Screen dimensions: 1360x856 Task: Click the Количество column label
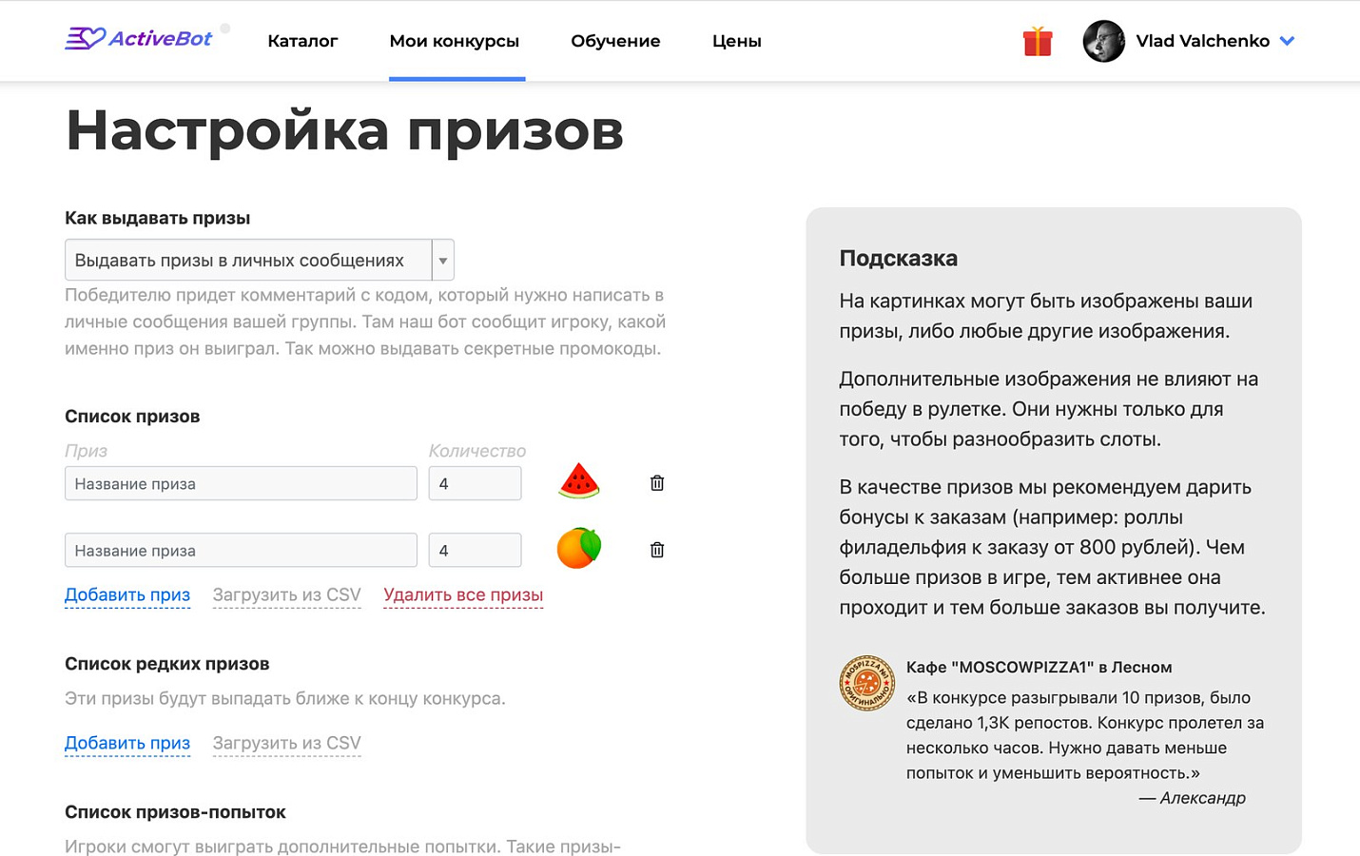tap(477, 451)
